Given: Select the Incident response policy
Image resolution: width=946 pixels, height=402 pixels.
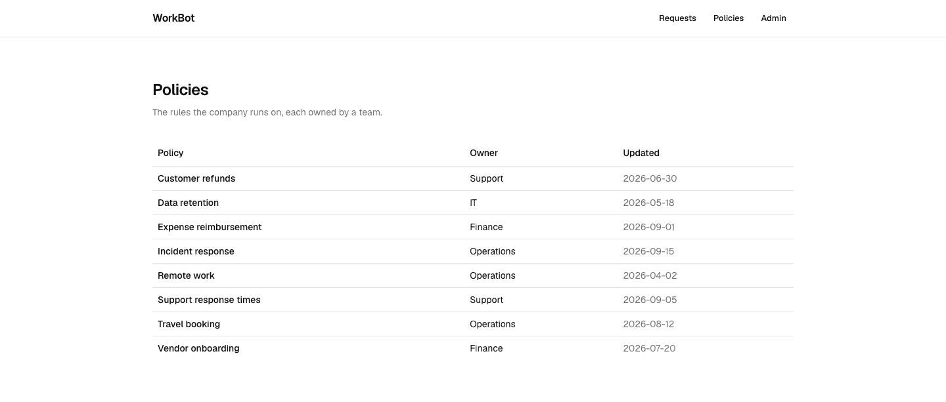Looking at the screenshot, I should pos(196,251).
